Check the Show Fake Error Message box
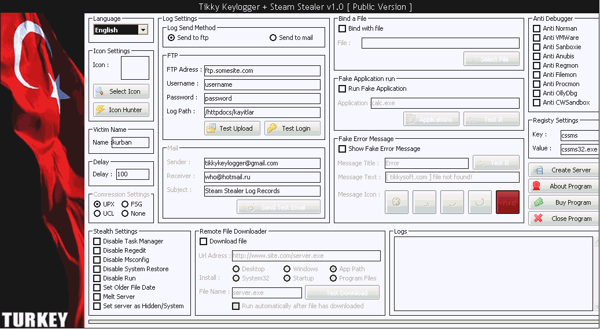600x329 pixels. tap(343, 149)
